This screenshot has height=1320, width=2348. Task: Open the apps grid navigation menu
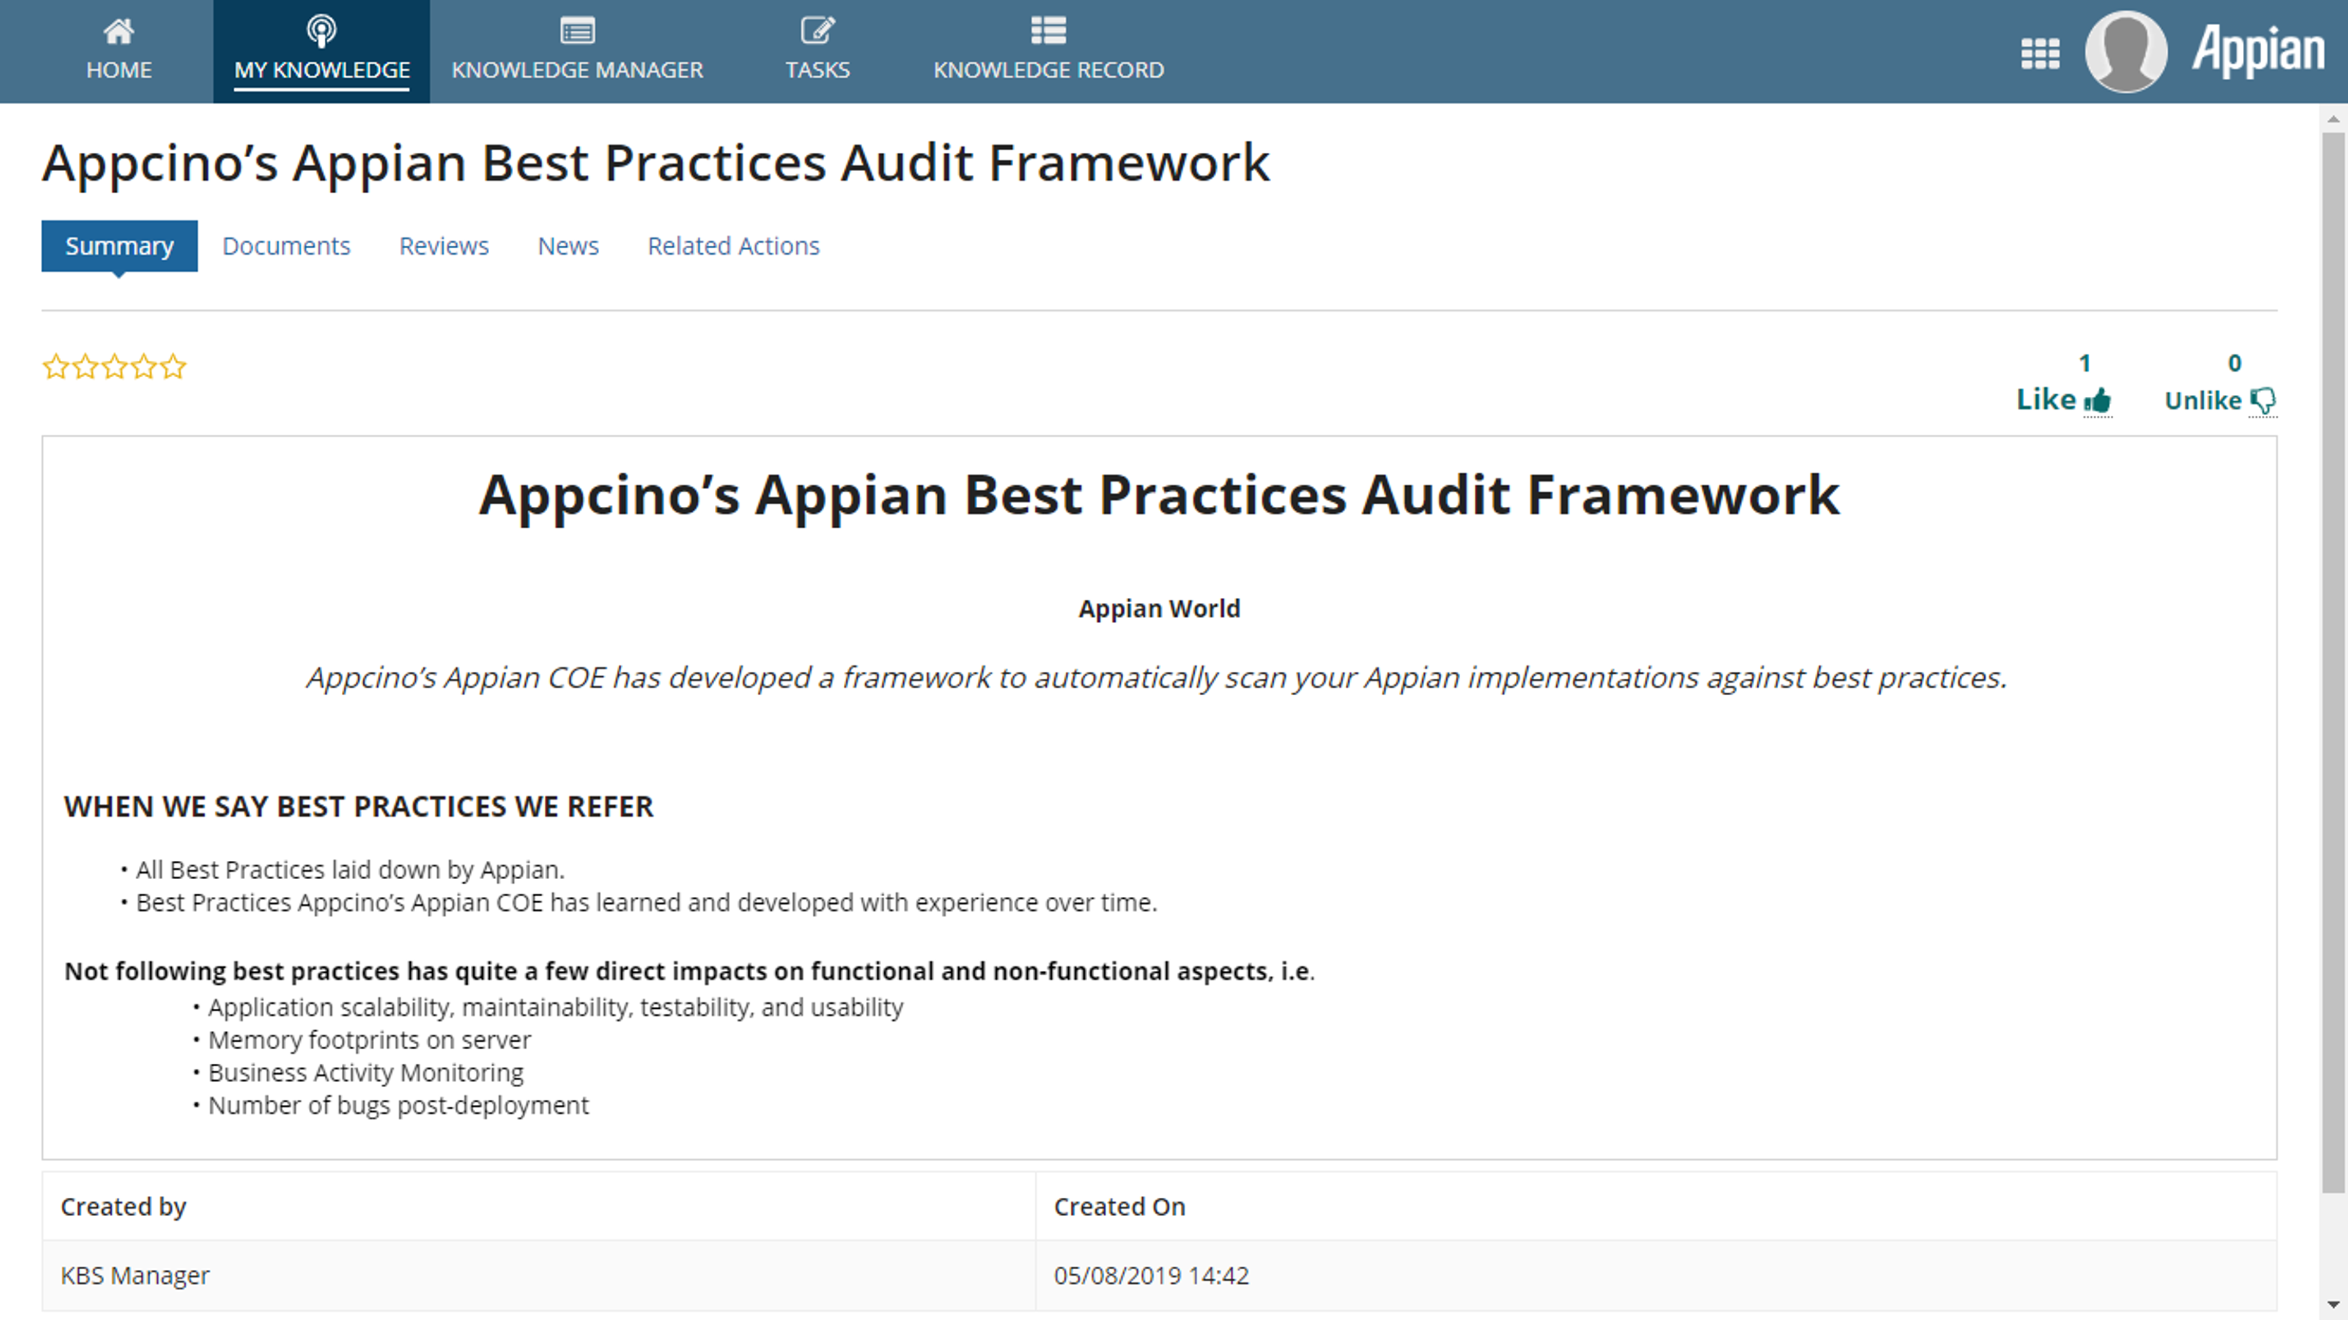pos(2040,53)
